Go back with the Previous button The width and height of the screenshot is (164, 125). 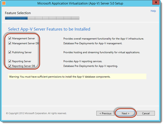click(x=105, y=113)
